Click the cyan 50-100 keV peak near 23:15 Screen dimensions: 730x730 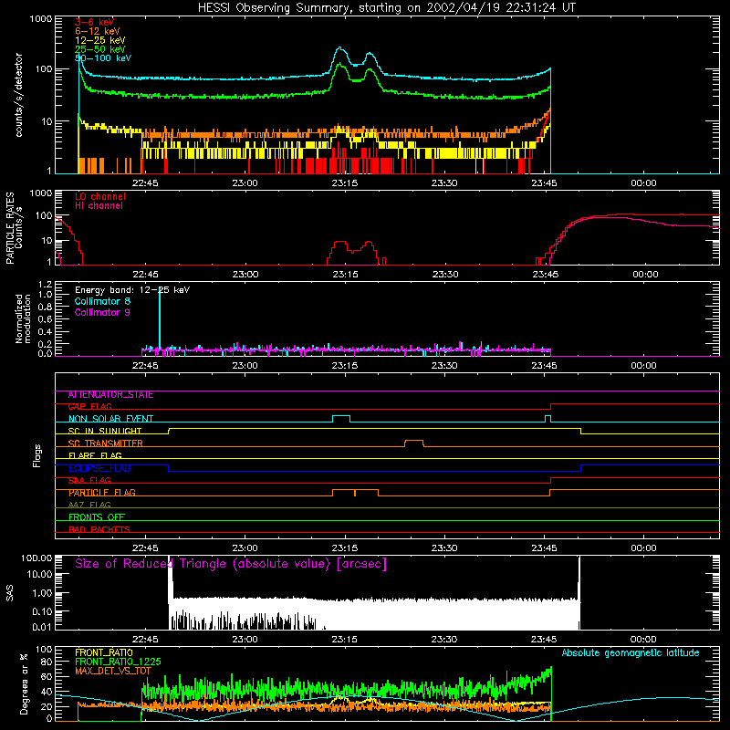340,48
